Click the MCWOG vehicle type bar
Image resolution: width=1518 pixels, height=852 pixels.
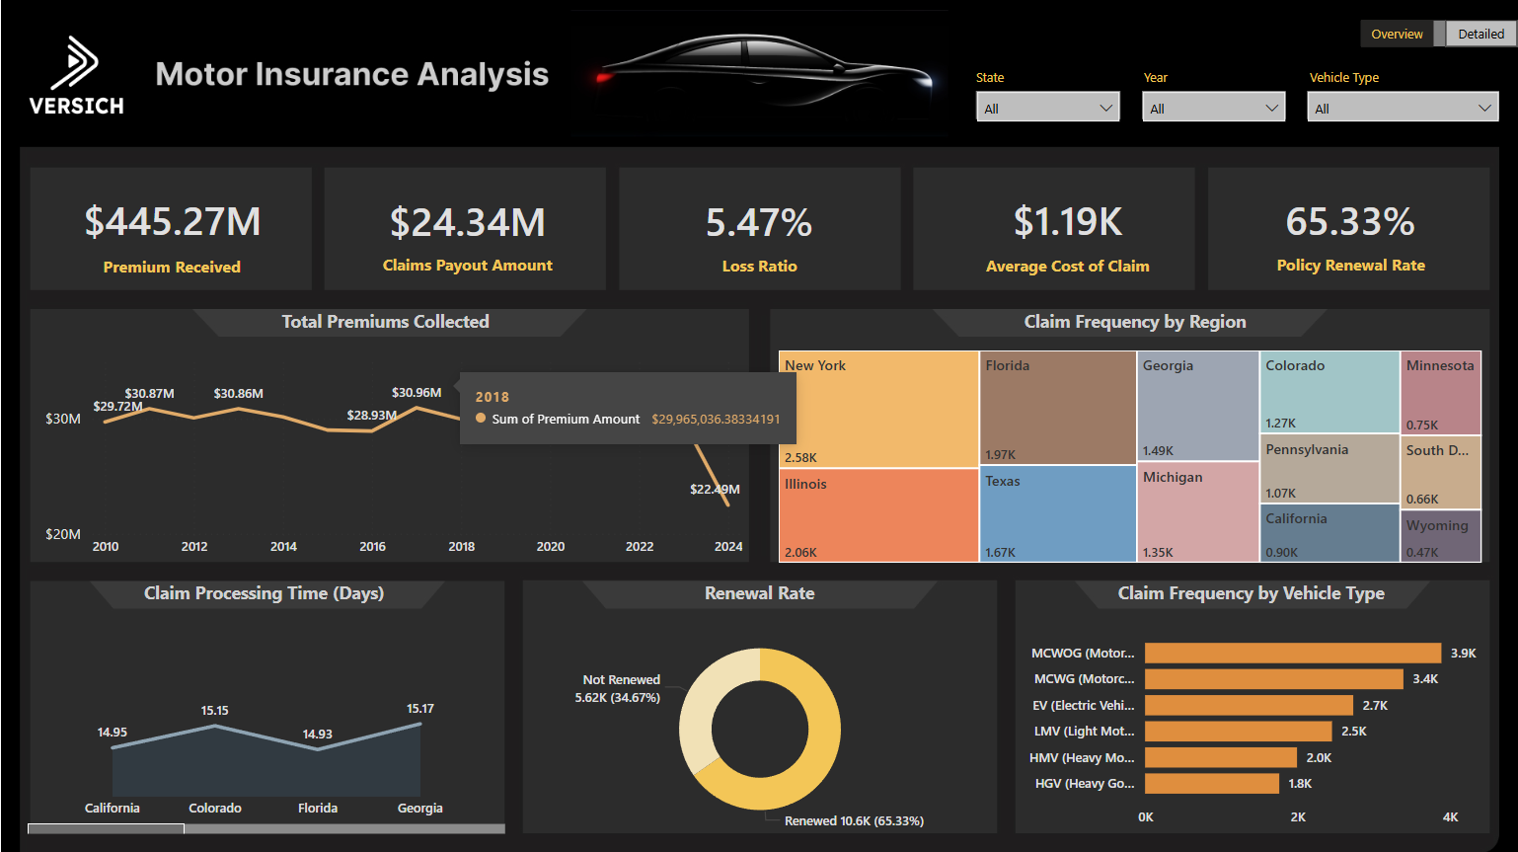(1291, 654)
